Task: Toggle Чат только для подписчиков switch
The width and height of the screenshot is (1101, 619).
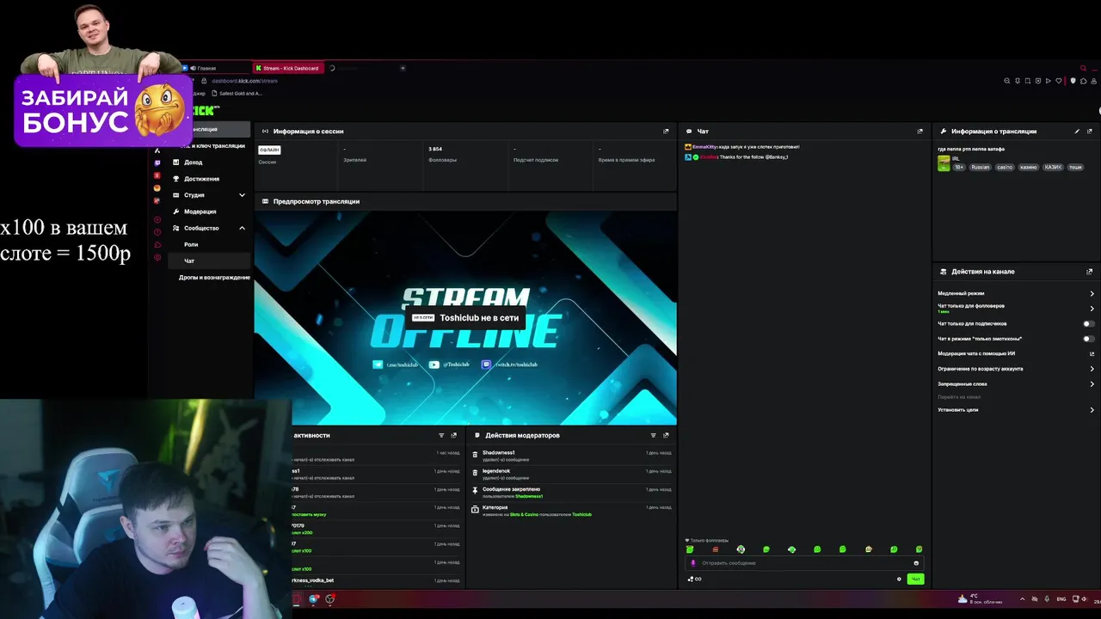Action: (x=1089, y=324)
